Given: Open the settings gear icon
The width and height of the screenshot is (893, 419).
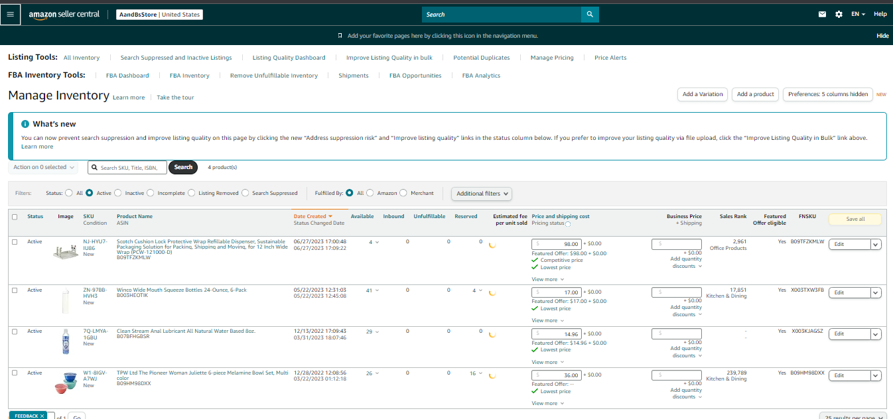Looking at the screenshot, I should point(839,15).
